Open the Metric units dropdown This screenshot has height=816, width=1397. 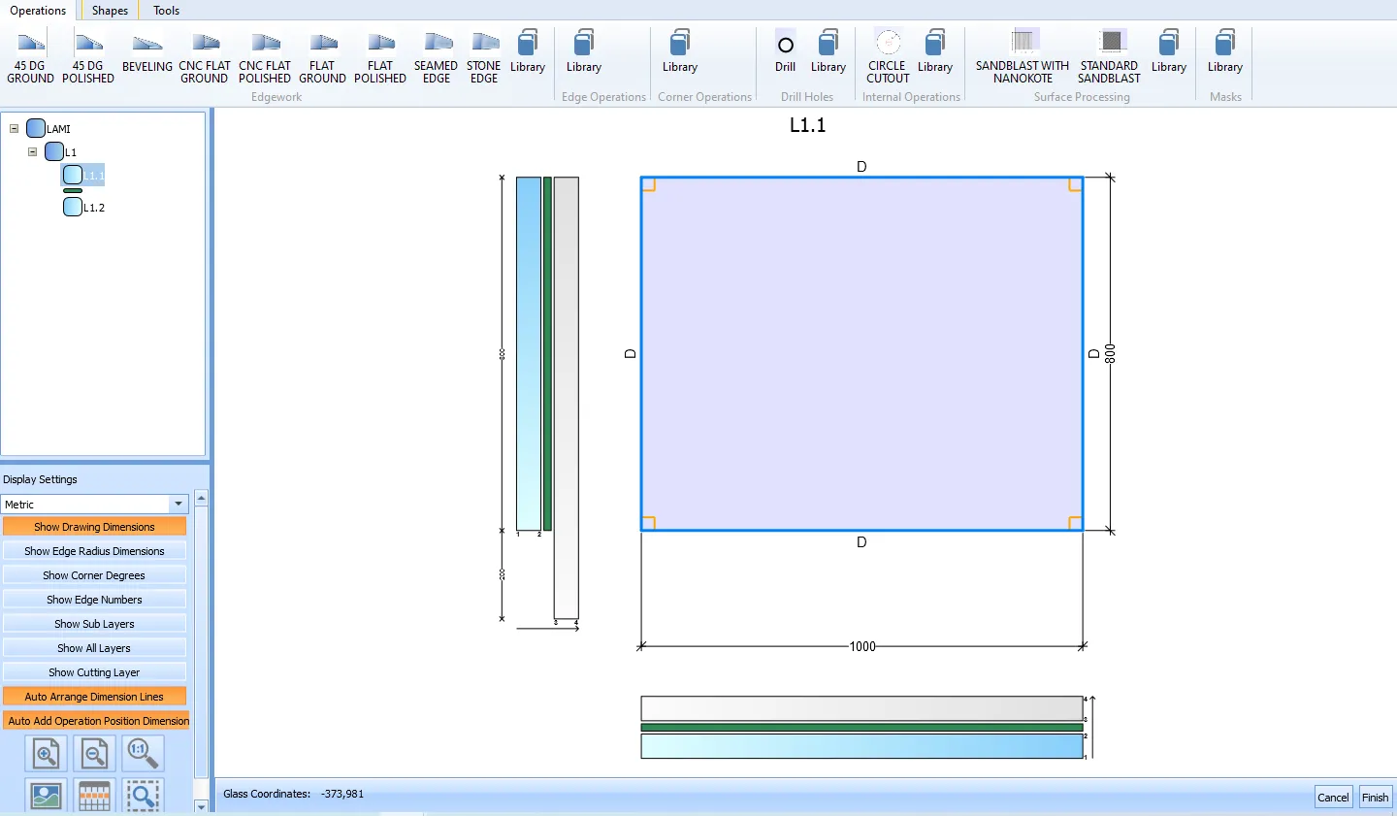[179, 505]
